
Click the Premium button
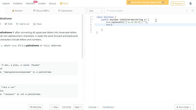pos(178,3)
